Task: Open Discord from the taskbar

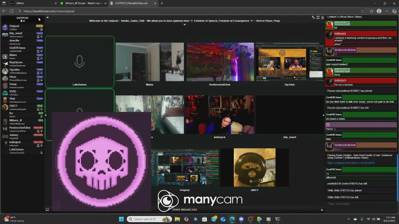Action: point(241,219)
